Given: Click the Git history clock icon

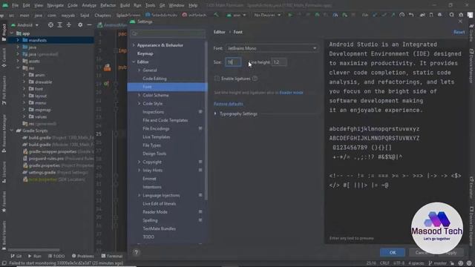Looking at the screenshot, I should (402, 15).
